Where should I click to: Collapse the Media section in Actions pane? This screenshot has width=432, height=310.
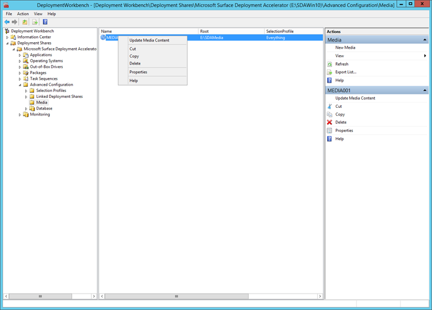tap(424, 40)
